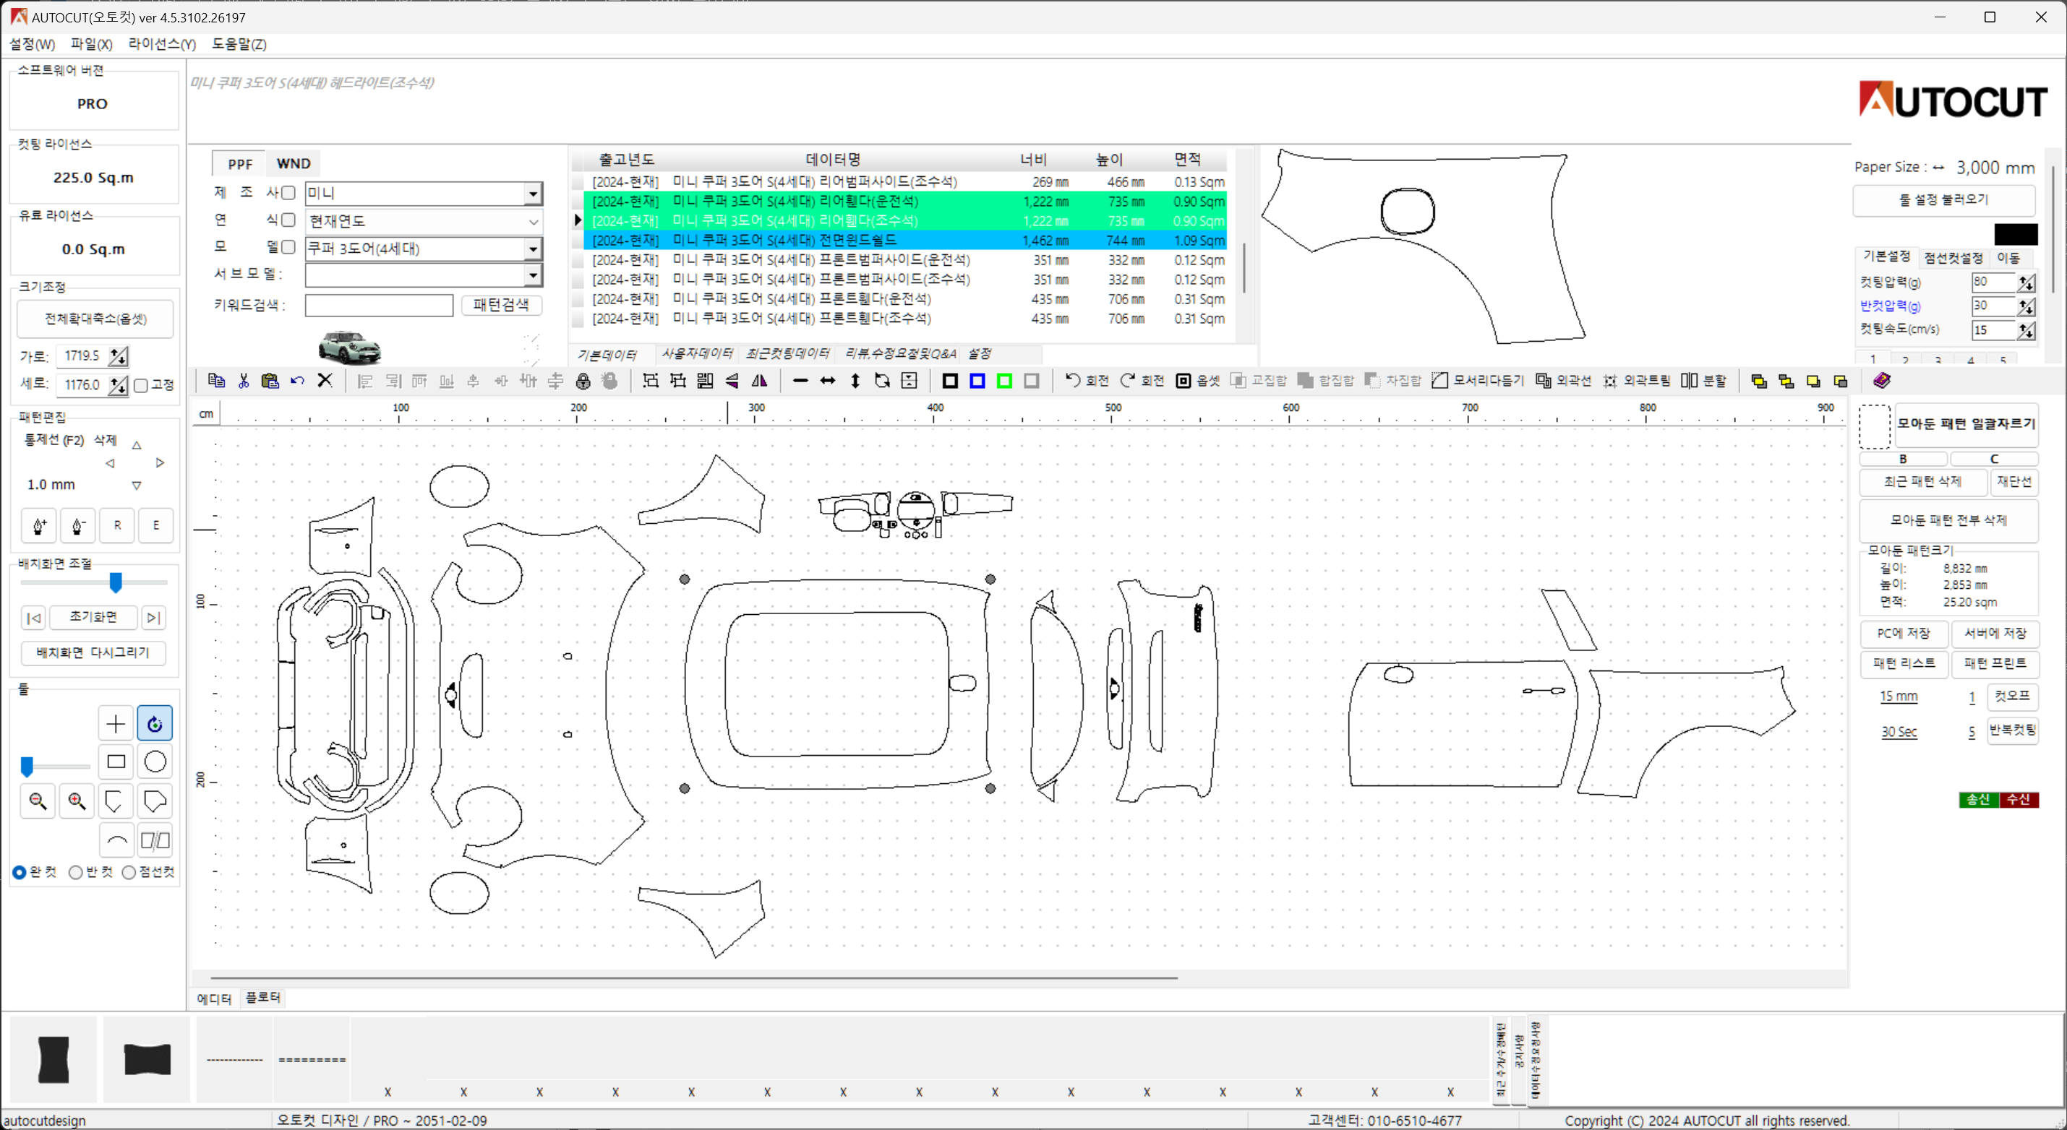Click the 패턴검색 search button
This screenshot has width=2067, height=1130.
click(502, 305)
